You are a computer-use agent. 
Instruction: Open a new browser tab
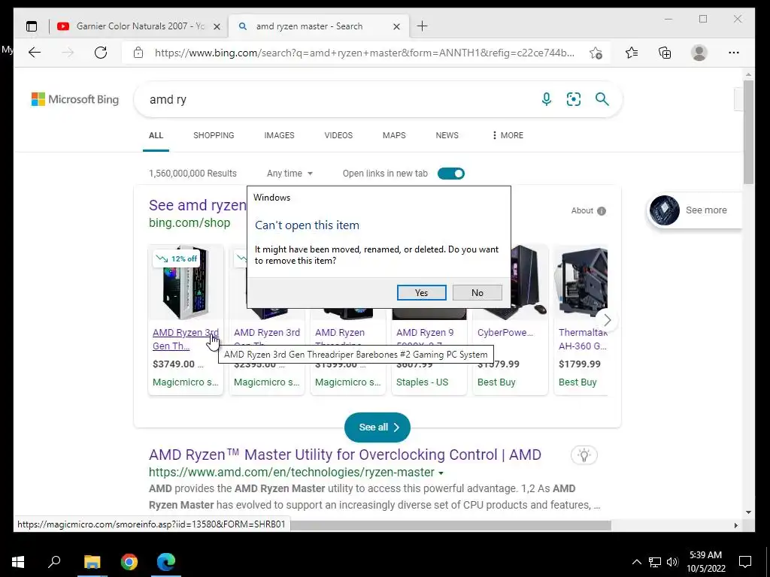(422, 26)
